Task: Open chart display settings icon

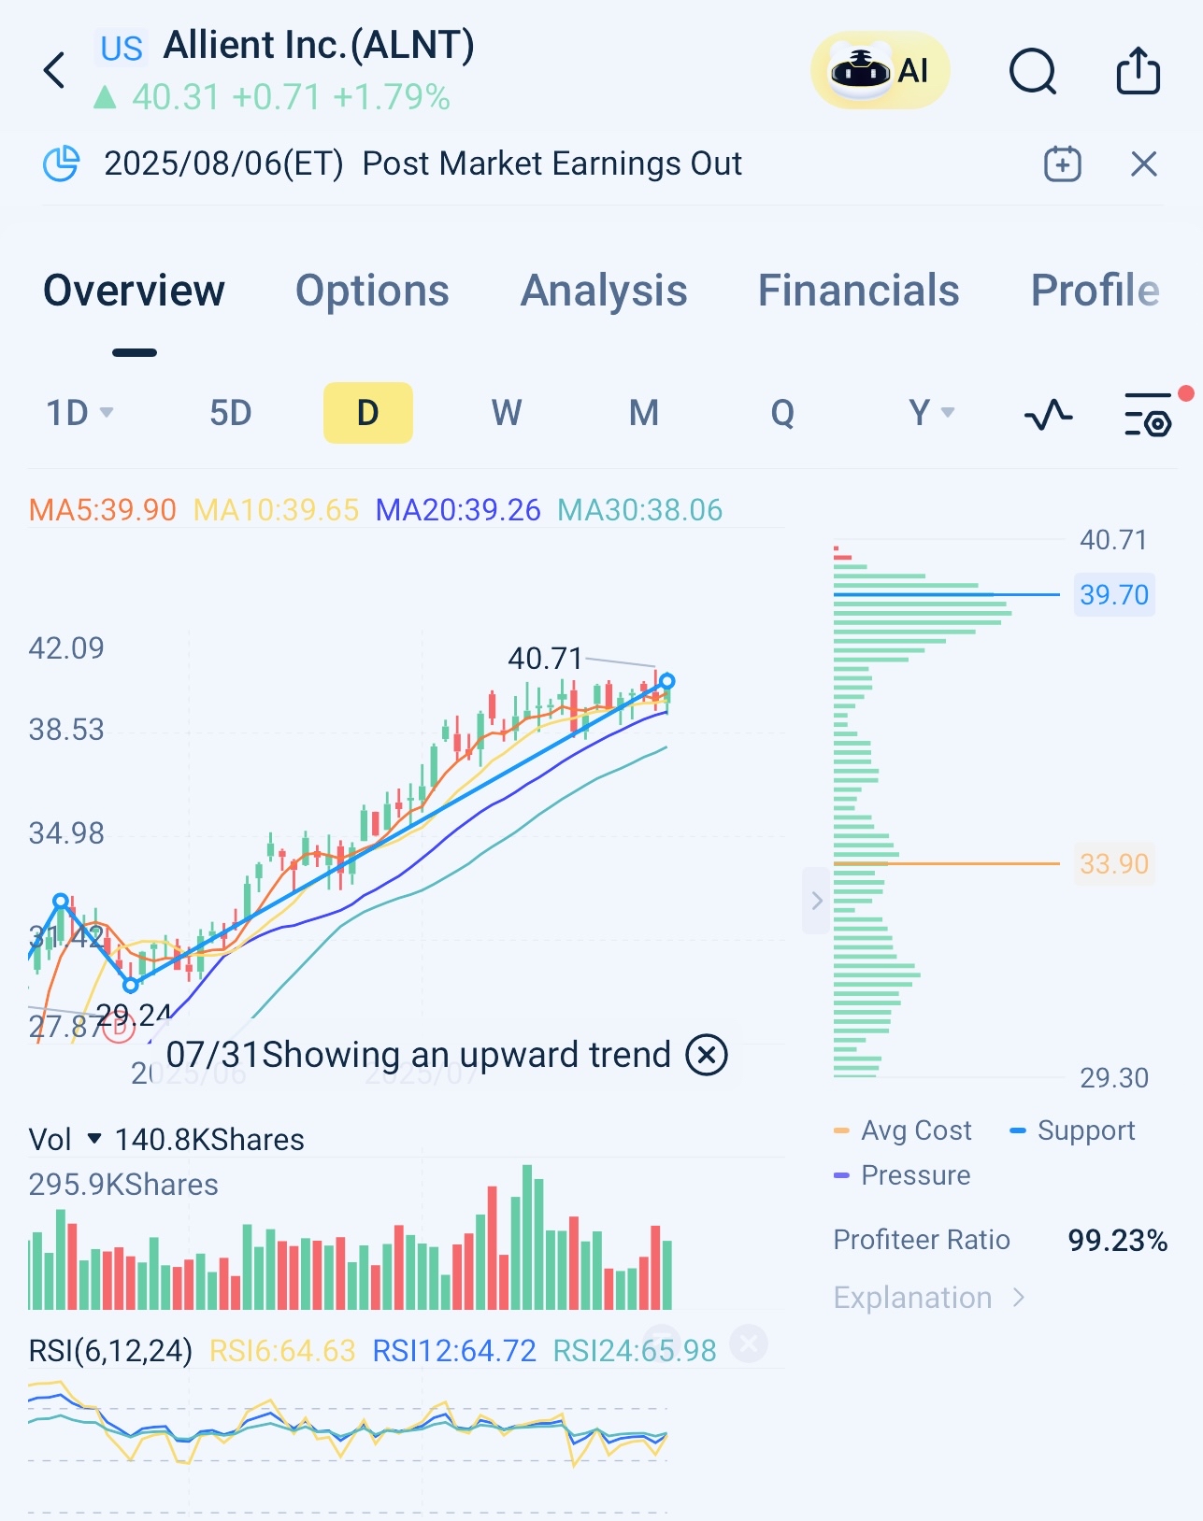Action: pos(1148,414)
